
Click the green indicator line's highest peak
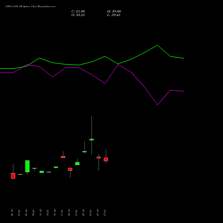(x=157, y=45)
